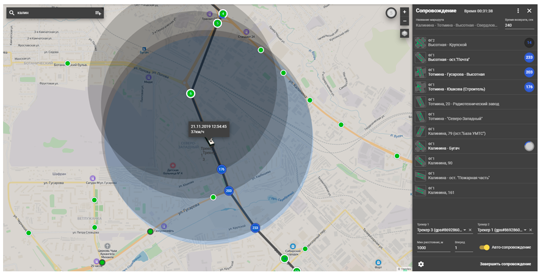This screenshot has width=540, height=275.
Task: Click the vehicle marker on the map
Action: coord(211,142)
